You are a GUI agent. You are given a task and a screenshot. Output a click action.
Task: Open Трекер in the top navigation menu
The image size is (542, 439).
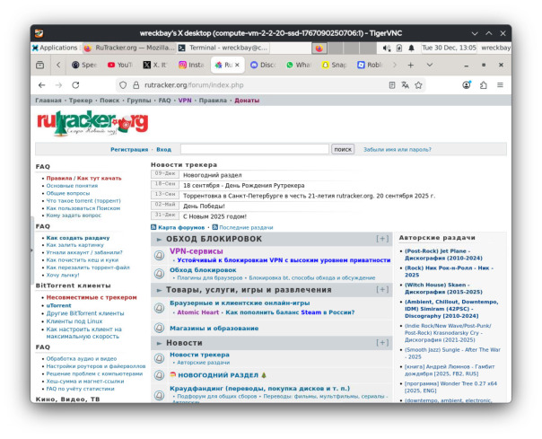pos(81,101)
